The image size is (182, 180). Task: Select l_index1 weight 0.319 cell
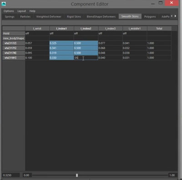pyautogui.click(x=61, y=53)
